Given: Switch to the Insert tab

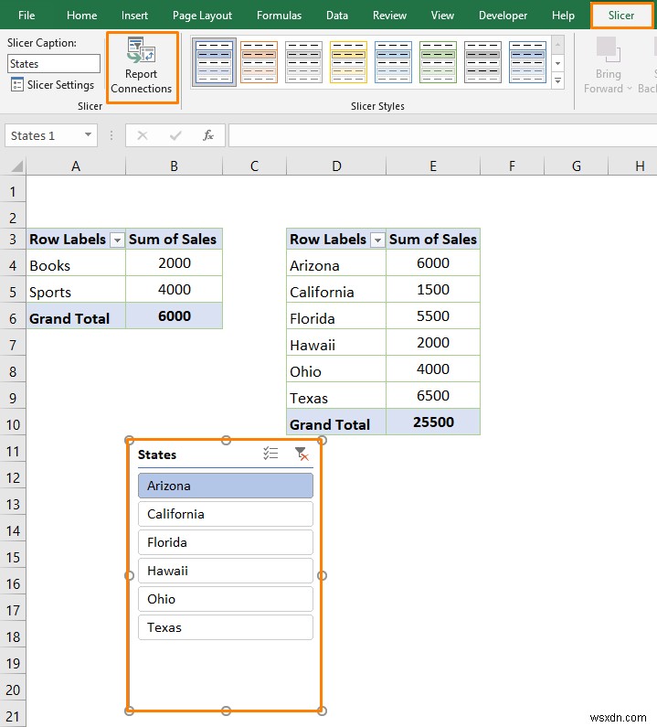Looking at the screenshot, I should [134, 16].
